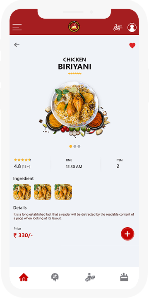Select the second carousel dot
The image size is (149, 298).
pyautogui.click(x=75, y=147)
